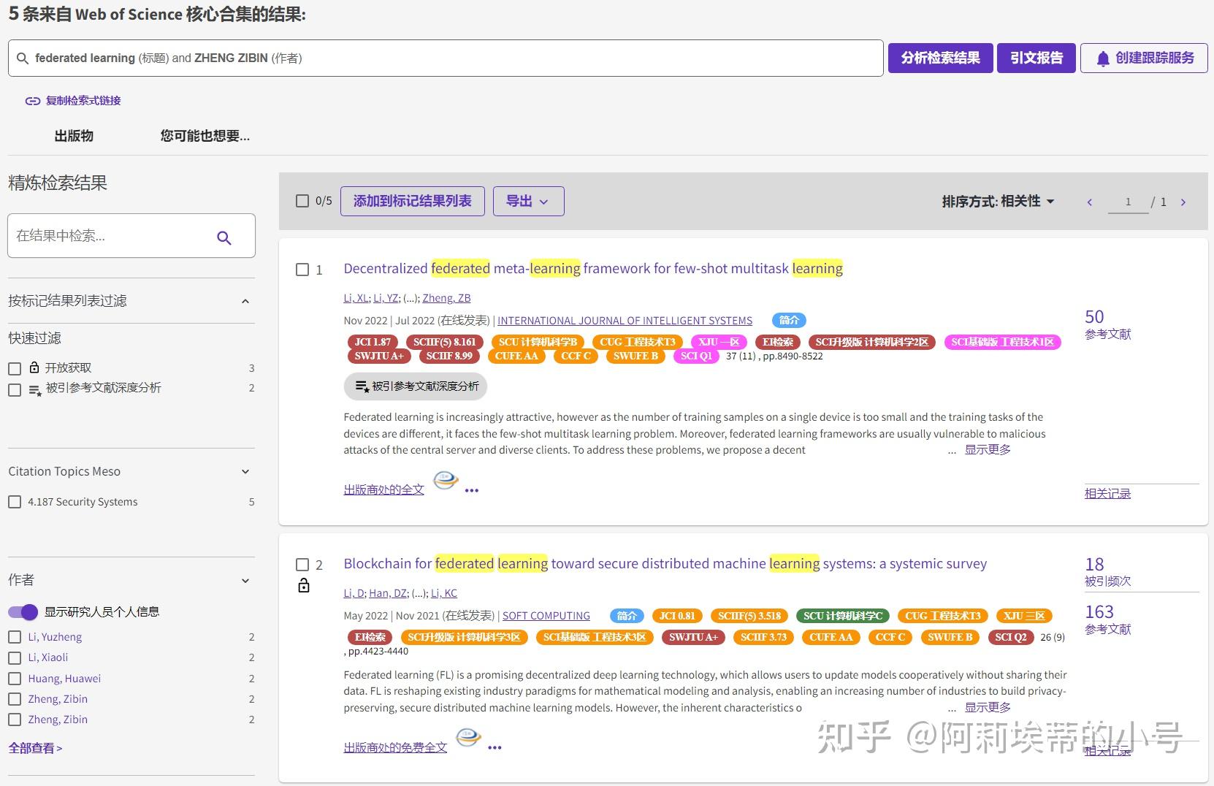Viewport: 1214px width, 786px height.
Task: Click JCI 0.81 badge on result 2
Action: (677, 616)
